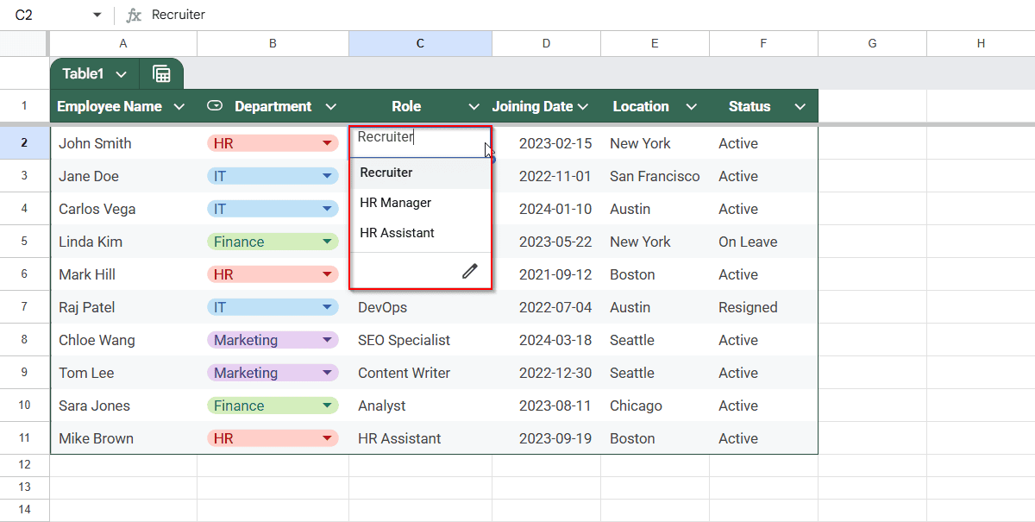Viewport: 1035px width, 522px height.
Task: Select row 2 header
Action: (24, 143)
